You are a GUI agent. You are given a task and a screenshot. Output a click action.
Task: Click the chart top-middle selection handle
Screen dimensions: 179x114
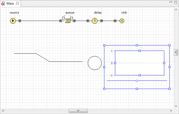pos(137,45)
